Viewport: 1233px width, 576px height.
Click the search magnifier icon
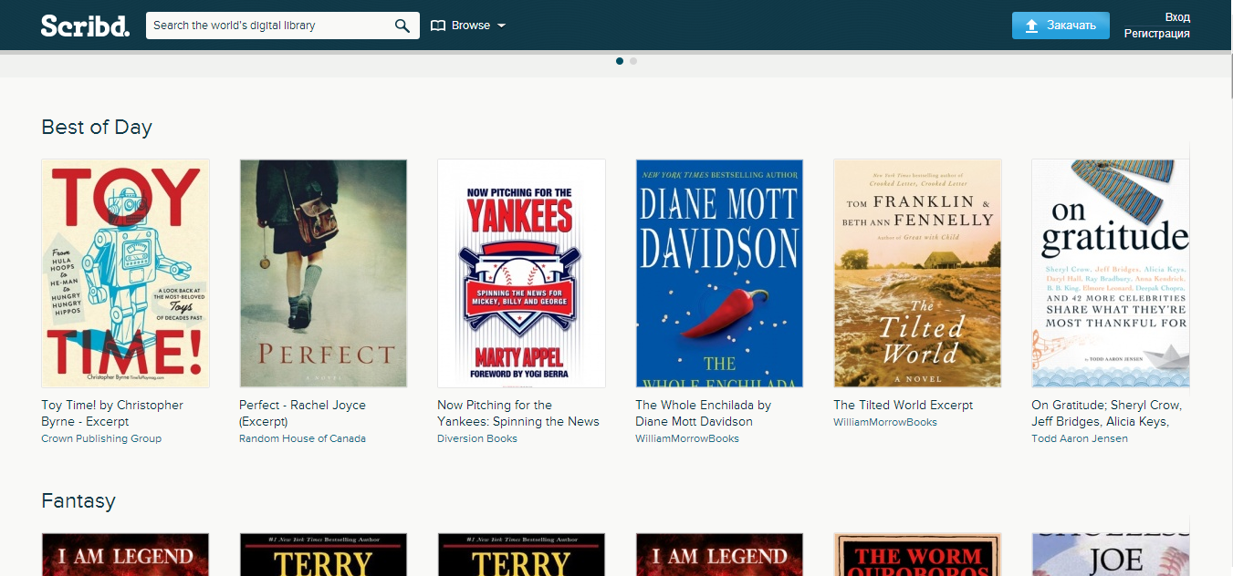pyautogui.click(x=402, y=26)
